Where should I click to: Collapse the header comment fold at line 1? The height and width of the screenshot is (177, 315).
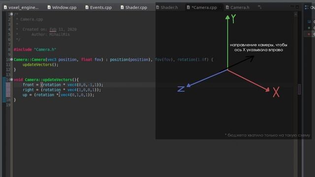[11, 14]
